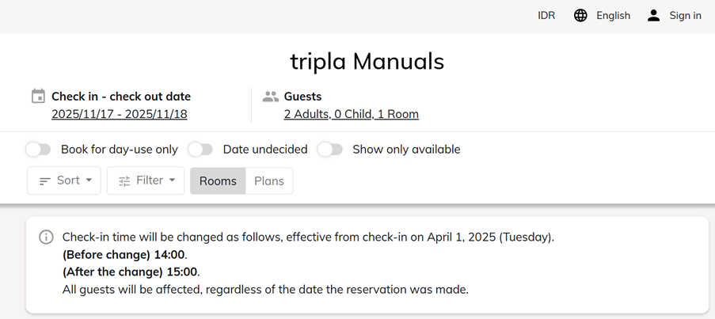Open the IDR currency selector
This screenshot has height=319, width=715.
pos(546,16)
